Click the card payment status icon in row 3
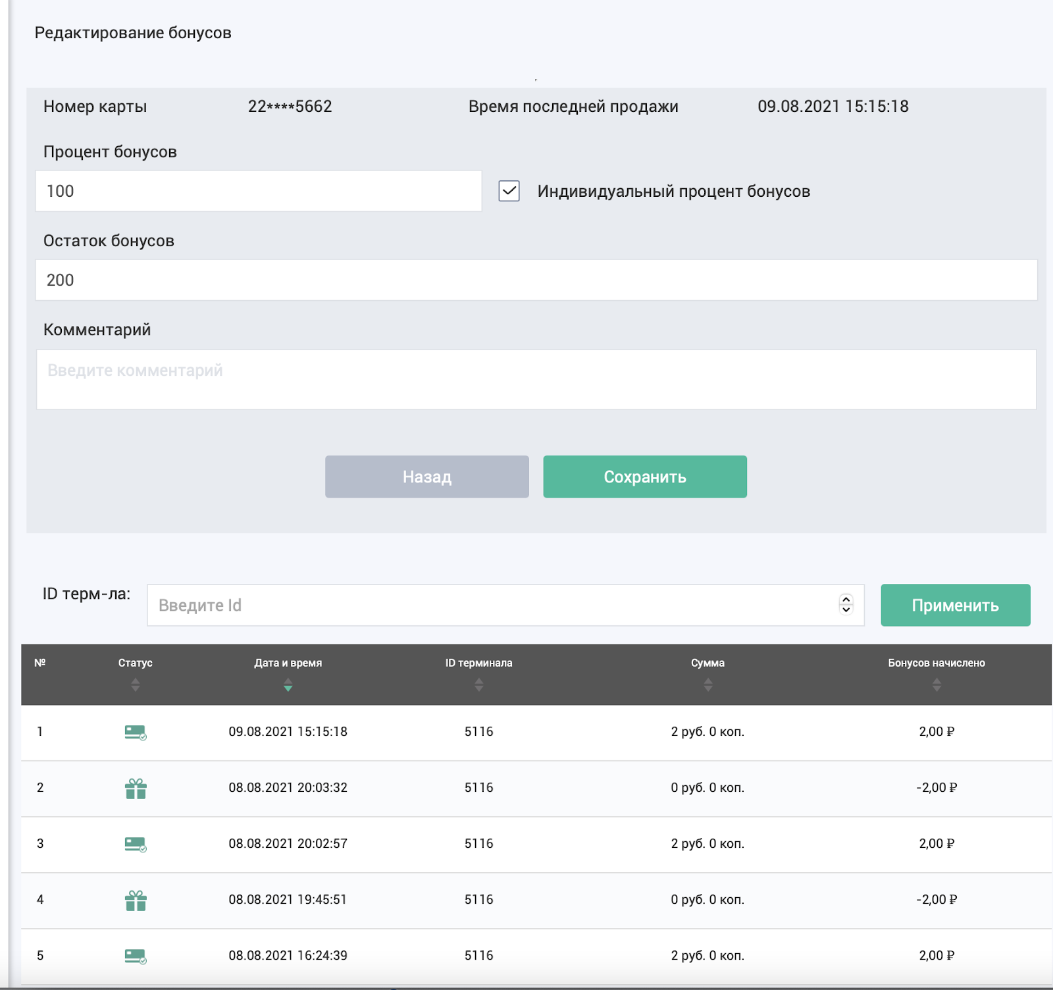Screen dimensions: 1053x990 pos(136,844)
